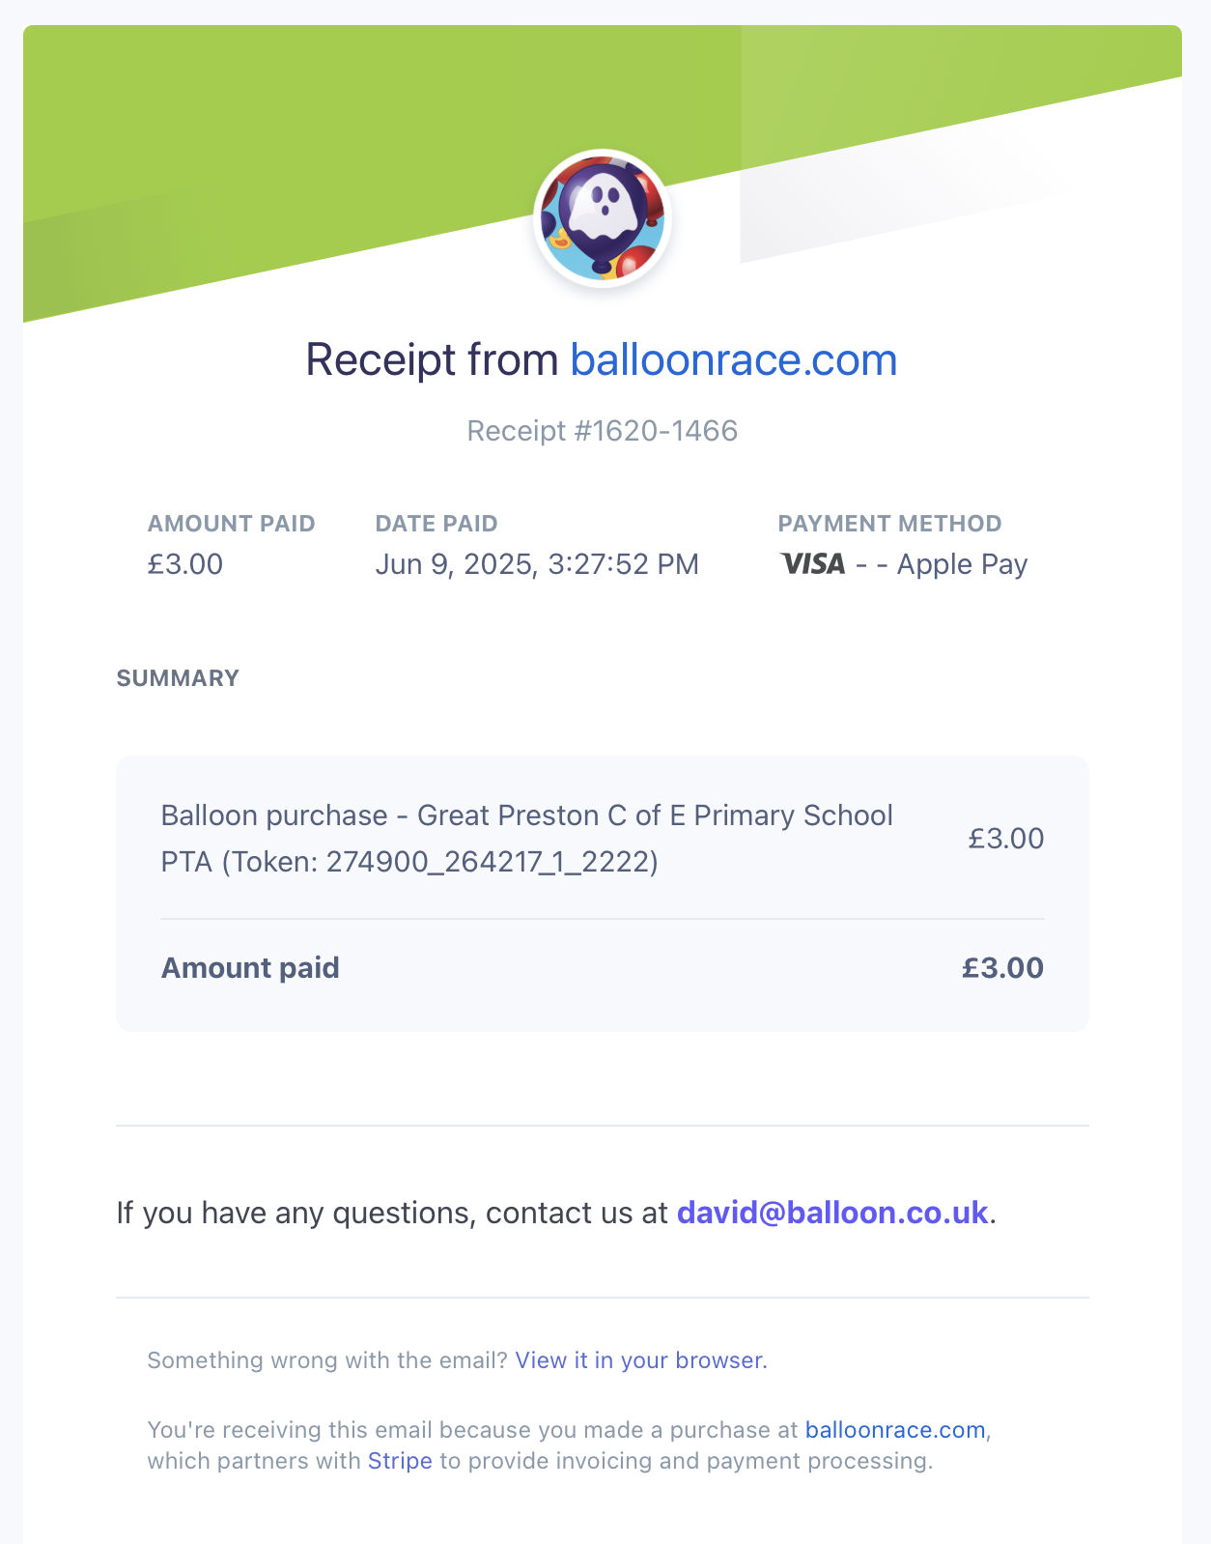Click the PAYMENT METHOD header label
The height and width of the screenshot is (1544, 1211).
[890, 524]
